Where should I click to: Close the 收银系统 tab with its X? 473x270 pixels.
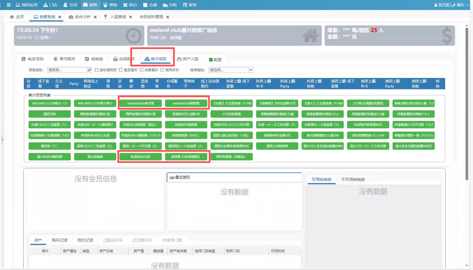pyautogui.click(x=60, y=17)
